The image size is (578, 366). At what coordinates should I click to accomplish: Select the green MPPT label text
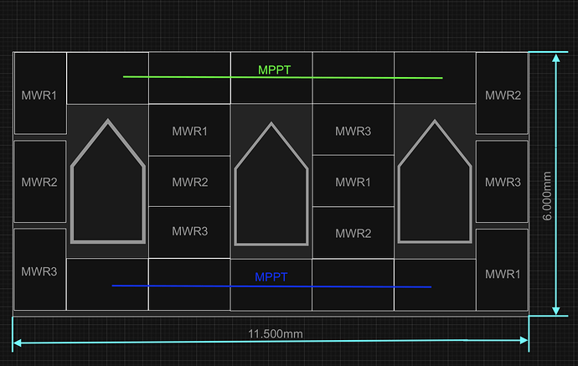[x=274, y=70]
